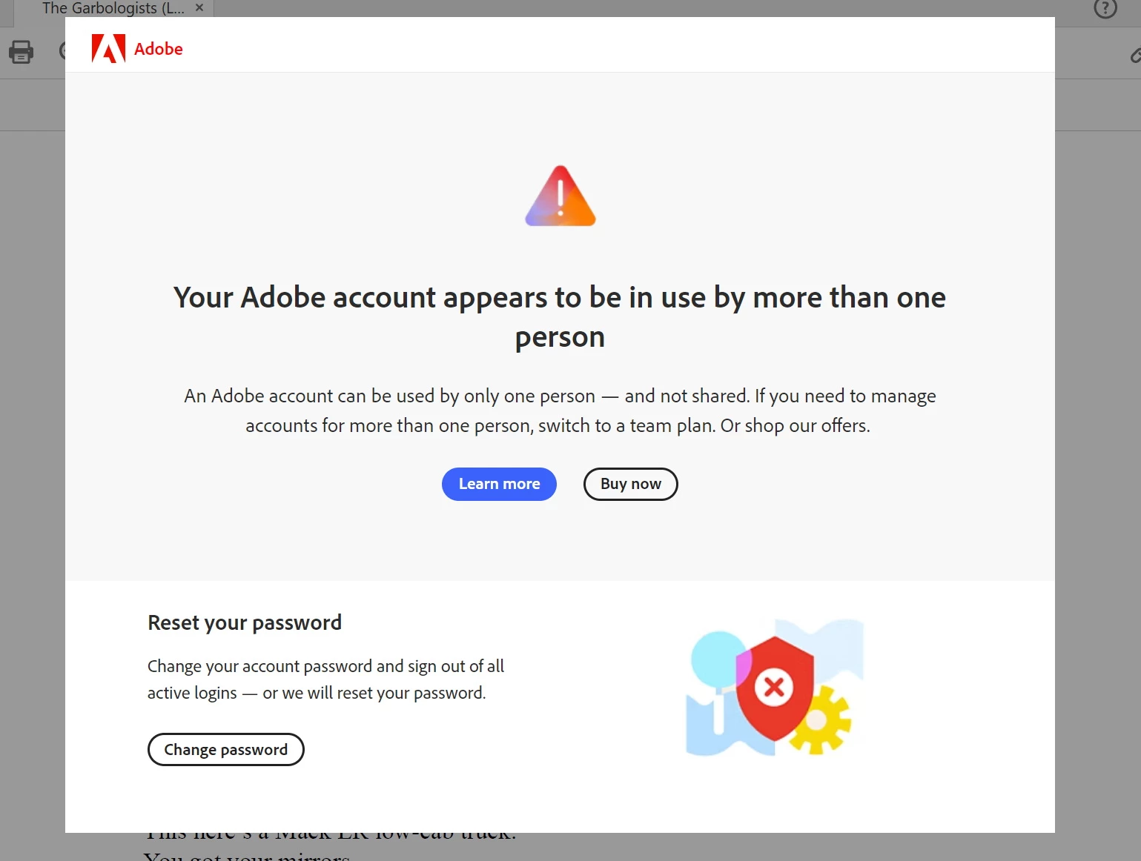Click the red shield security illustration
This screenshot has height=861, width=1141.
775,688
